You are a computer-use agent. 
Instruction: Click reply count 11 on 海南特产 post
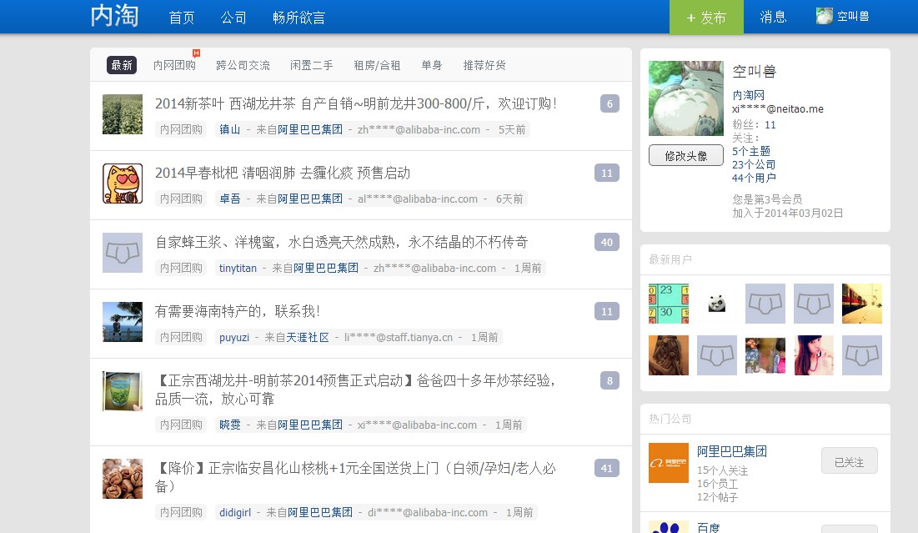[606, 311]
